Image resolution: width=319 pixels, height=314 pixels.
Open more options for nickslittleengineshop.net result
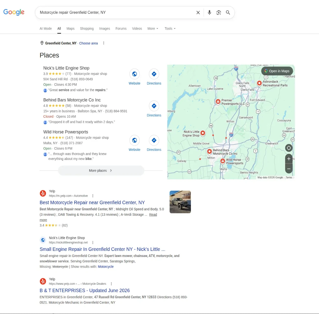point(93,242)
